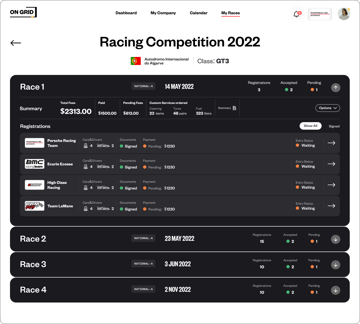Open the user profile avatar
The width and height of the screenshot is (360, 324).
pyautogui.click(x=344, y=14)
